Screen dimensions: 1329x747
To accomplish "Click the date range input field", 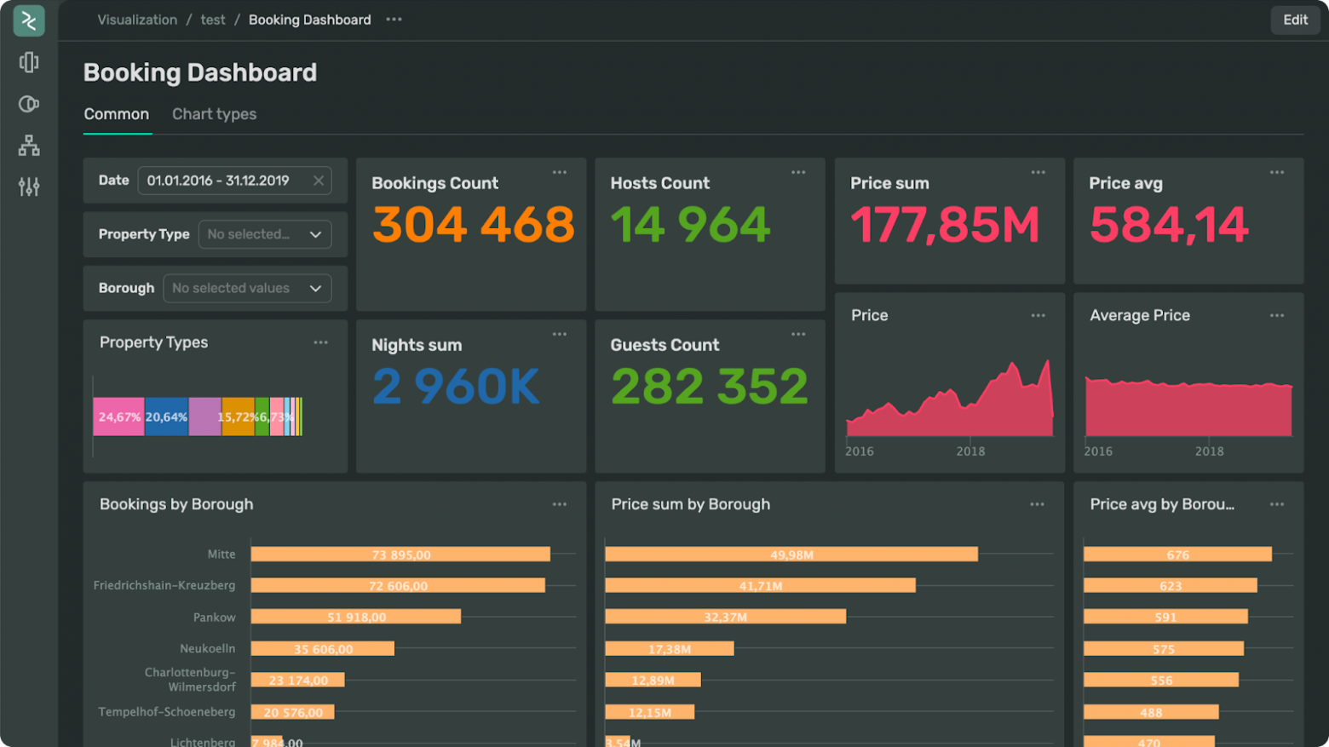I will (x=221, y=181).
